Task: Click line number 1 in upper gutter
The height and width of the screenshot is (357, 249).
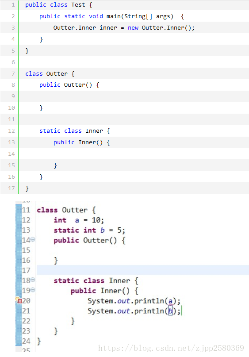Action: tap(13, 5)
